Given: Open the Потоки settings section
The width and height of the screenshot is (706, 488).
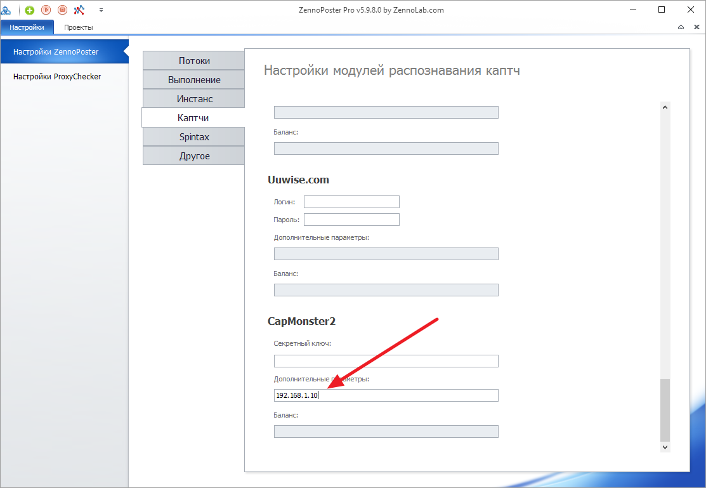Looking at the screenshot, I should click(x=193, y=61).
